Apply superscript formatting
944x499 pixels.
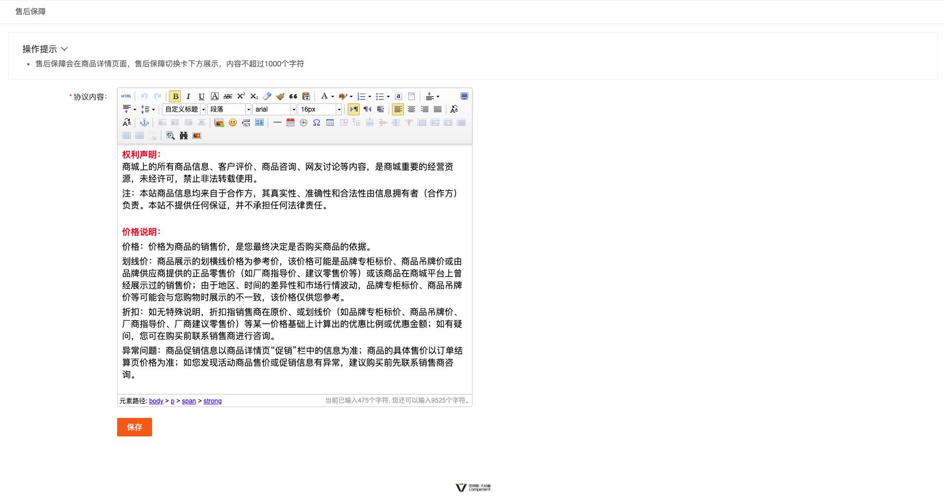(x=241, y=96)
